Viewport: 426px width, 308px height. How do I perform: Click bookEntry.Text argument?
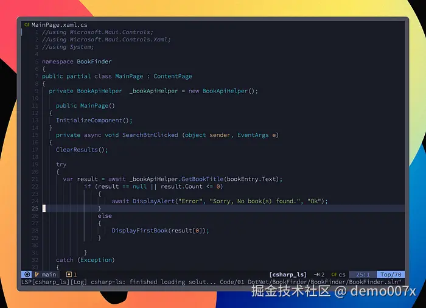click(251, 179)
